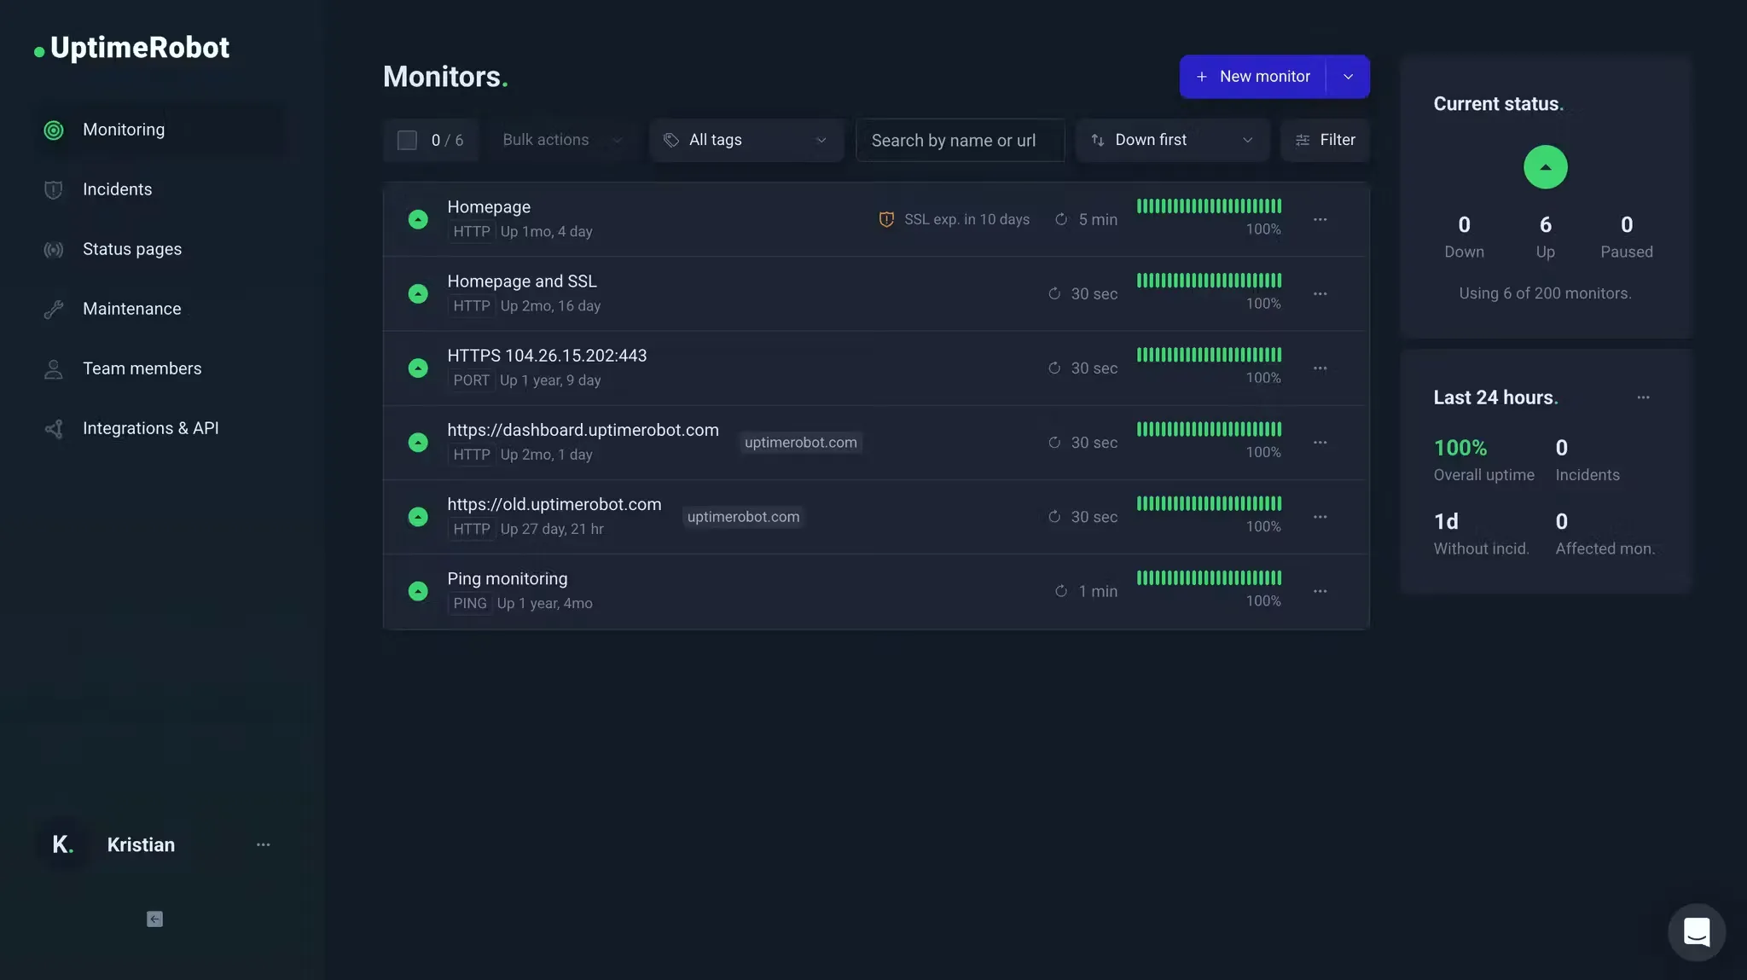Click the Status pages broadcast icon
The height and width of the screenshot is (980, 1747).
pos(54,249)
